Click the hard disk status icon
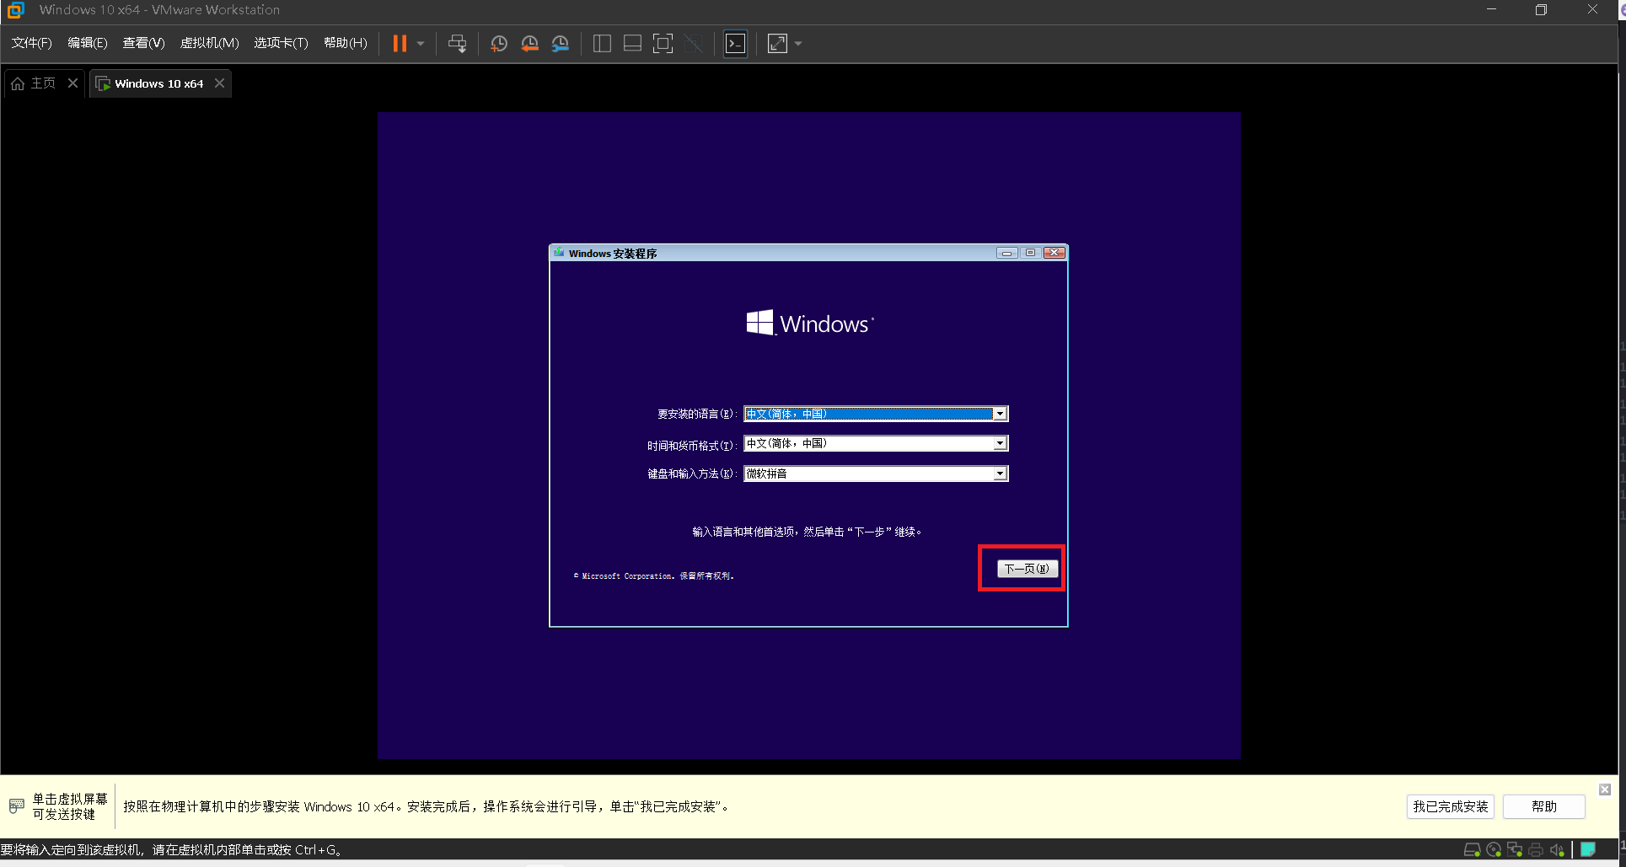 click(x=1472, y=849)
